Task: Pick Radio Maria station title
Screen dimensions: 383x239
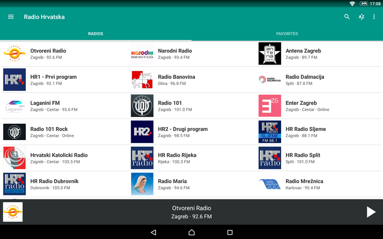Action: [172, 181]
